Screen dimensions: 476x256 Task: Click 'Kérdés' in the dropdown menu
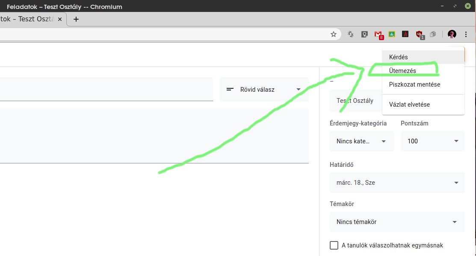(399, 57)
